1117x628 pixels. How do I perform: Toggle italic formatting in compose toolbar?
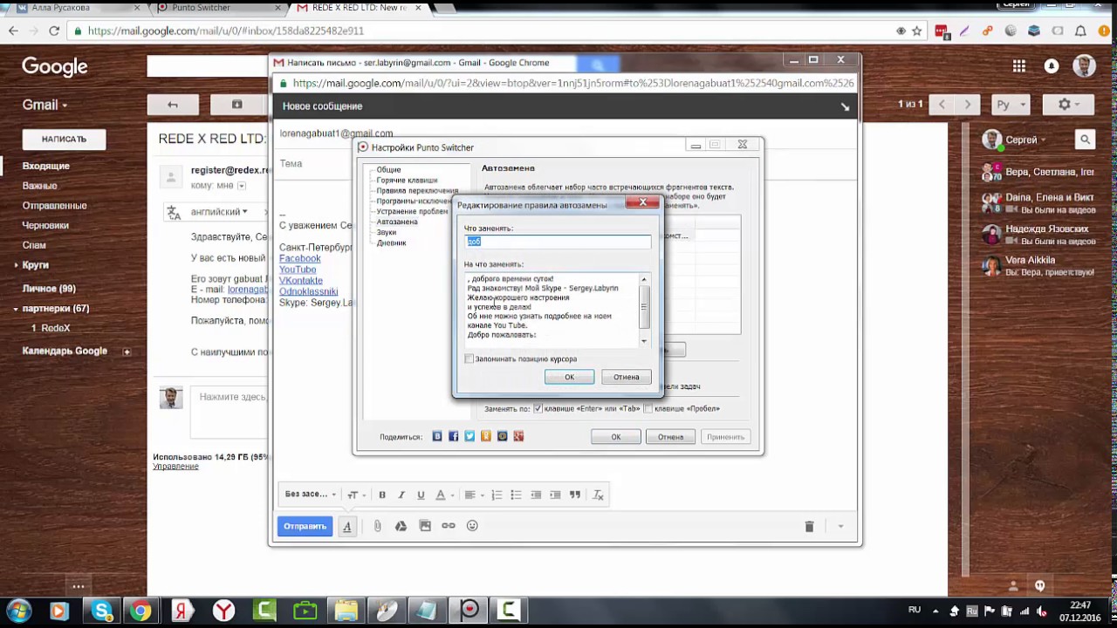(x=401, y=495)
